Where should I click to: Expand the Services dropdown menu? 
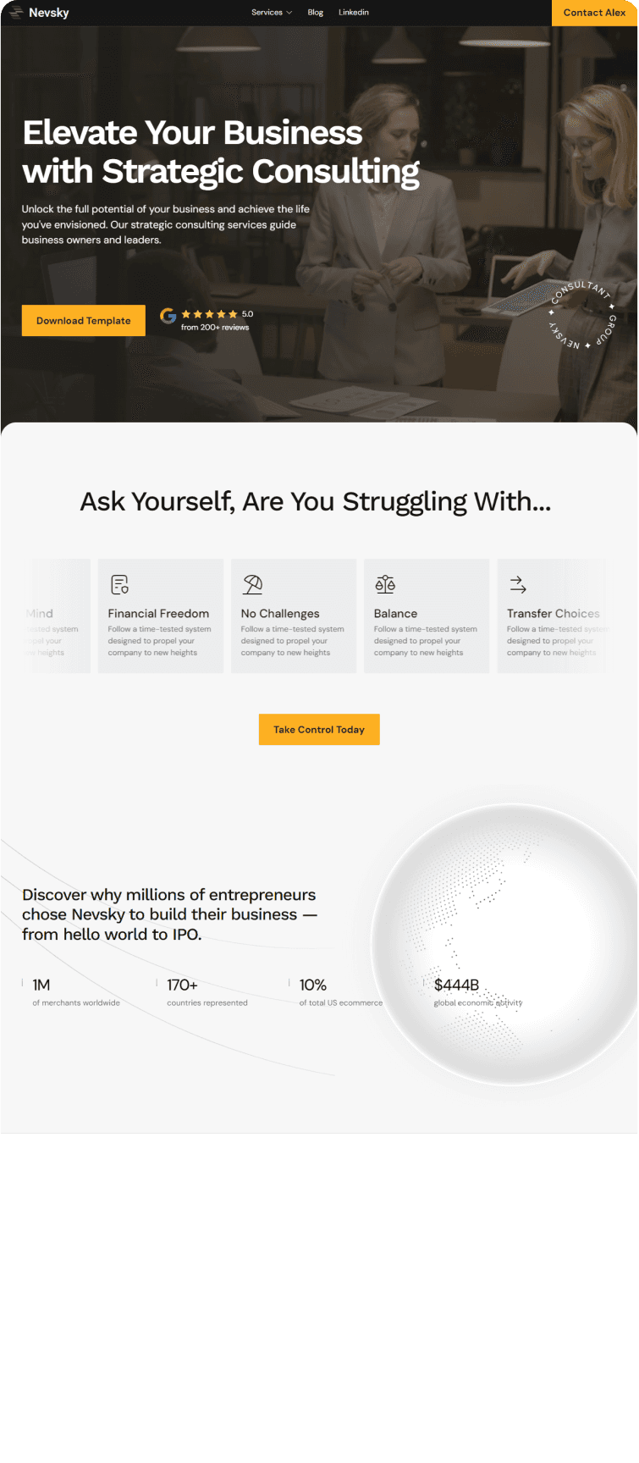(271, 13)
